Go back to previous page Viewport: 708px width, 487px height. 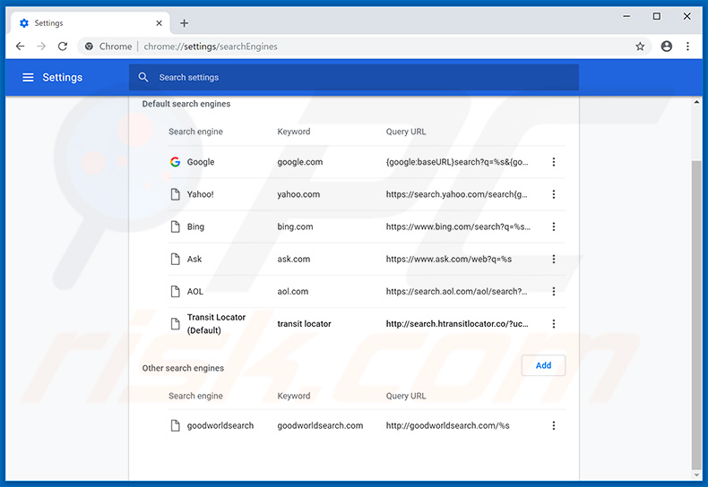point(21,46)
